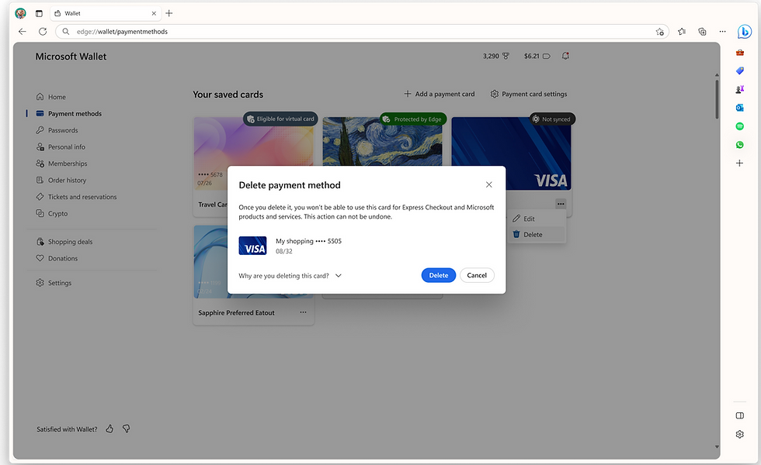
Task: Give thumbs up for Wallet satisfaction
Action: coord(109,429)
